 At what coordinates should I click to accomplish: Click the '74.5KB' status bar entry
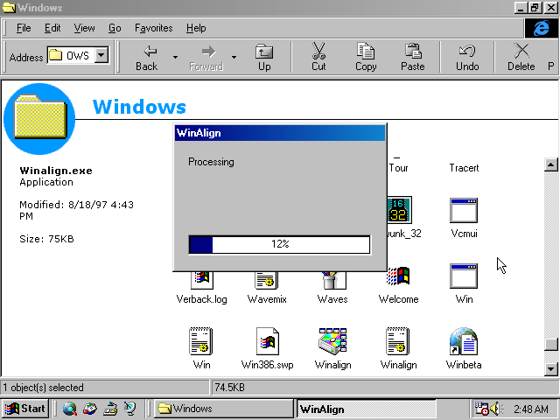(229, 388)
